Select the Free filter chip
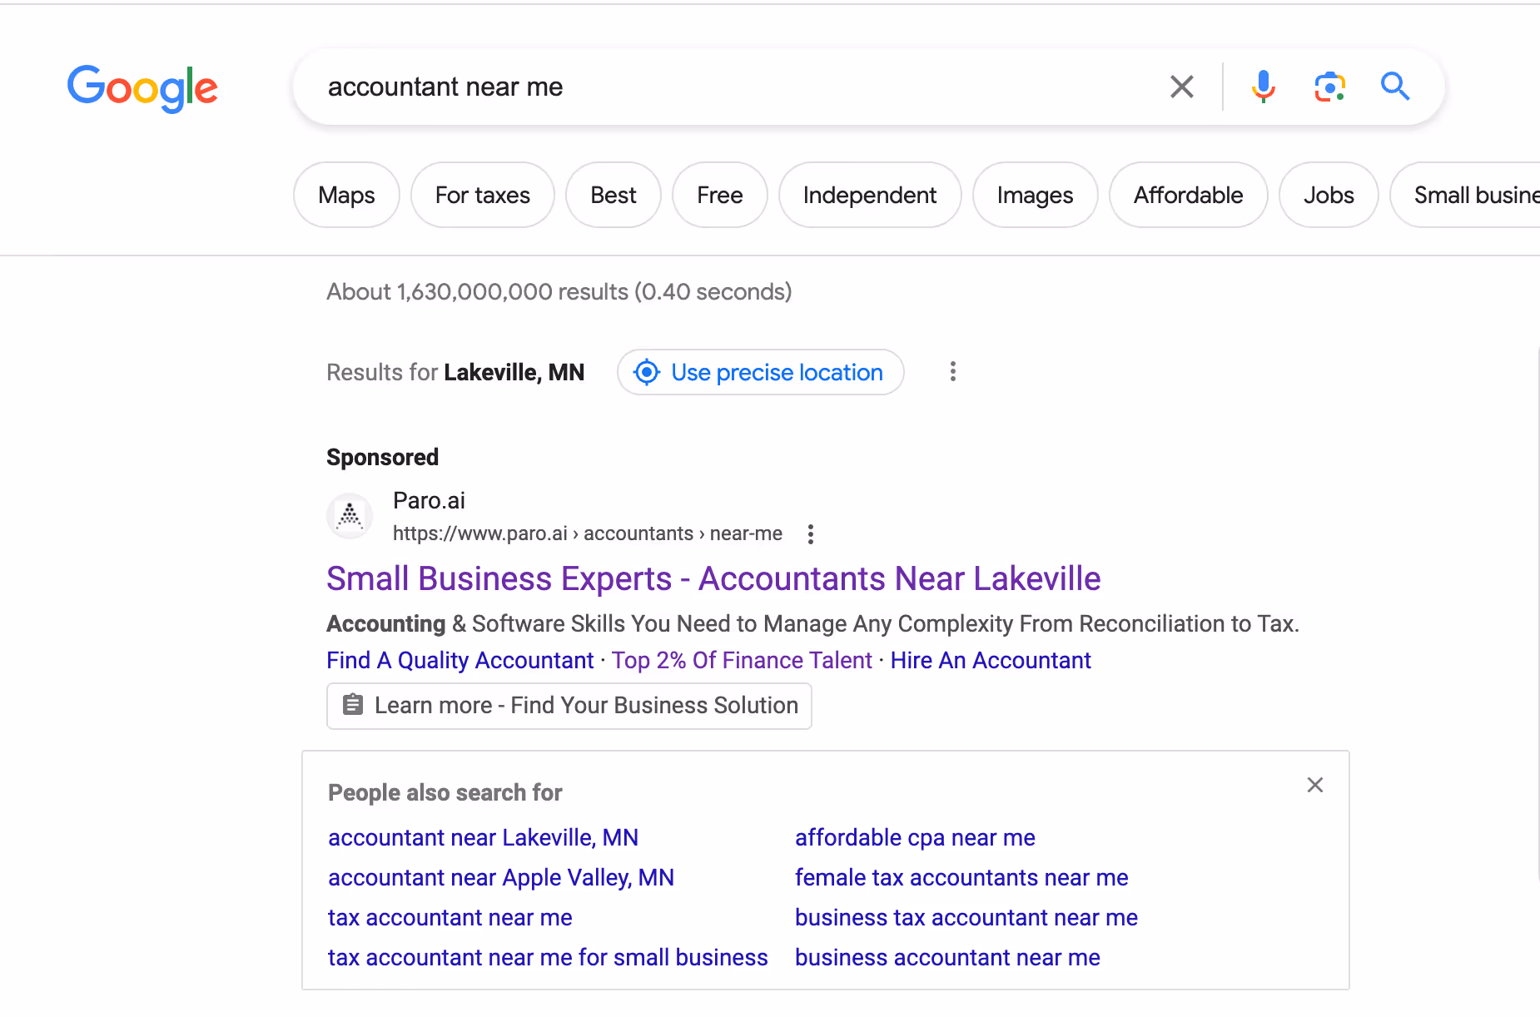The height and width of the screenshot is (1017, 1540). coord(720,195)
